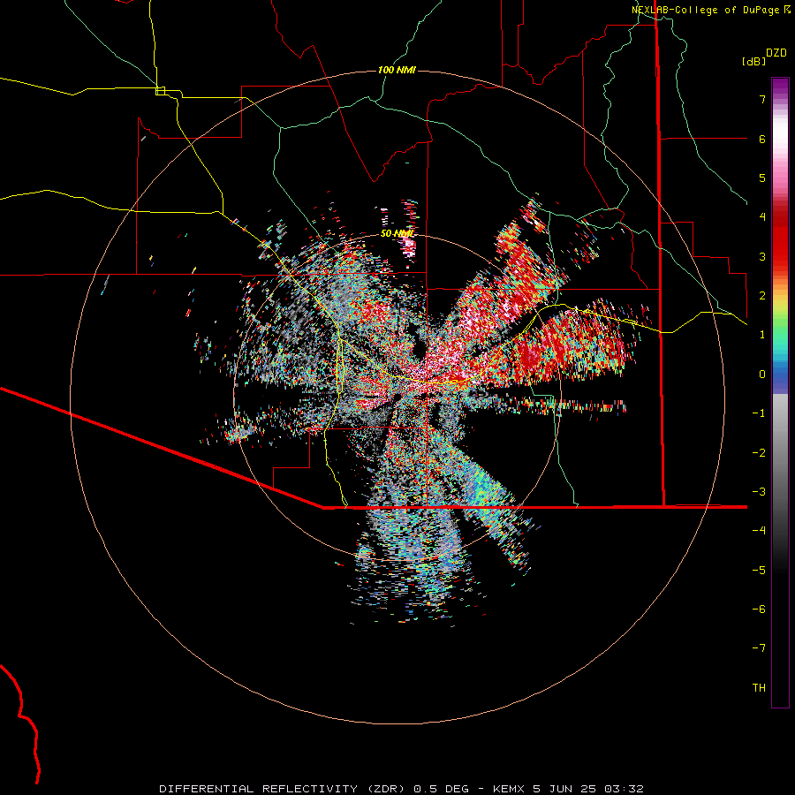
Task: Select the 4 dB scale label
Action: pyautogui.click(x=762, y=217)
